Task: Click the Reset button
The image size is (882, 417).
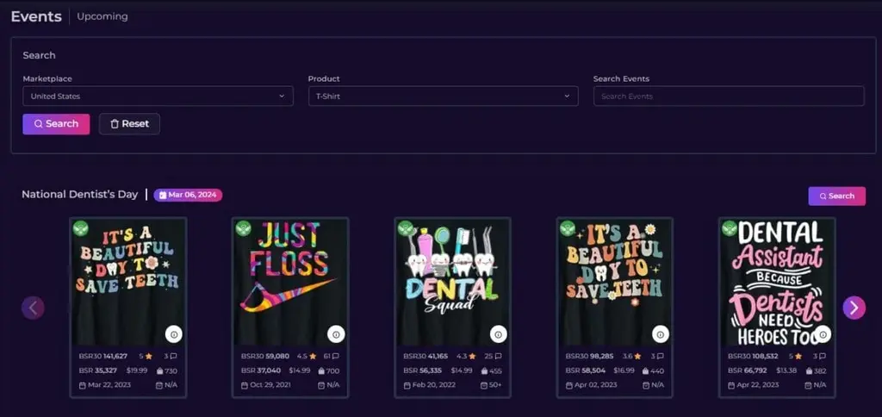Action: [x=129, y=124]
